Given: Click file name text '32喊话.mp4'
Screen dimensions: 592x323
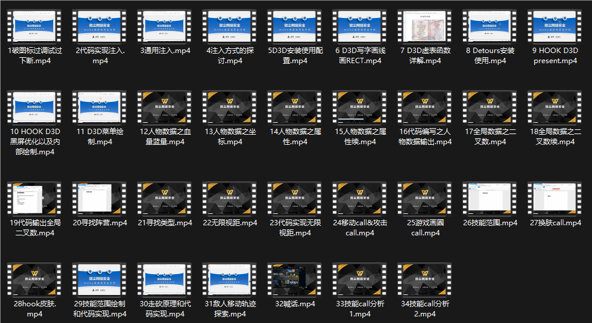Looking at the screenshot, I should pos(295,304).
